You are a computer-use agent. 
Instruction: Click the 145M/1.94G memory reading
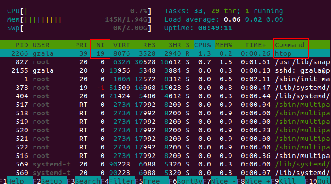(126, 19)
